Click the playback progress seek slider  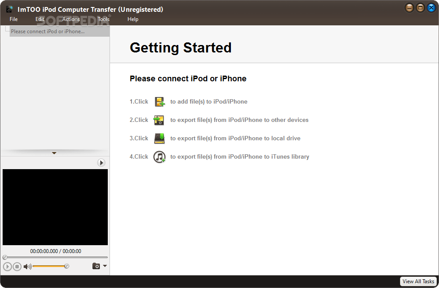click(55, 257)
